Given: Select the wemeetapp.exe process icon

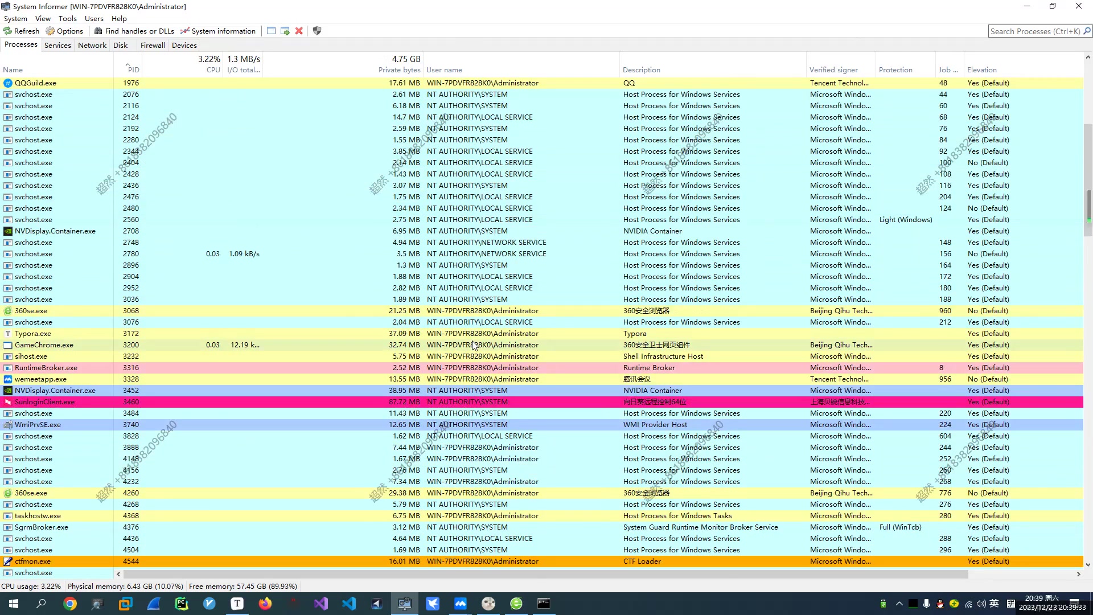Looking at the screenshot, I should coord(8,379).
